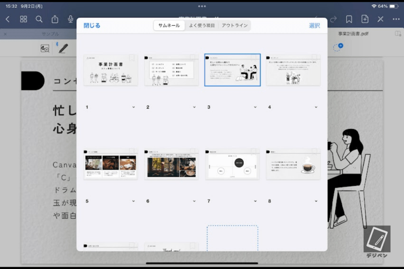The width and height of the screenshot is (404, 269).
Task: Open the three-dot more menu in the toolbar
Action: (x=396, y=19)
